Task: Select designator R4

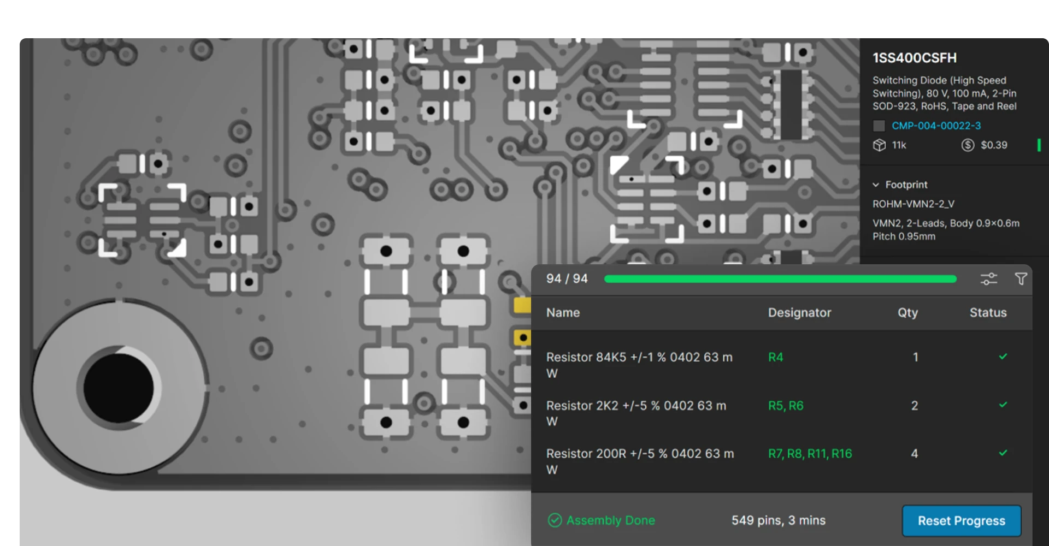Action: point(776,357)
